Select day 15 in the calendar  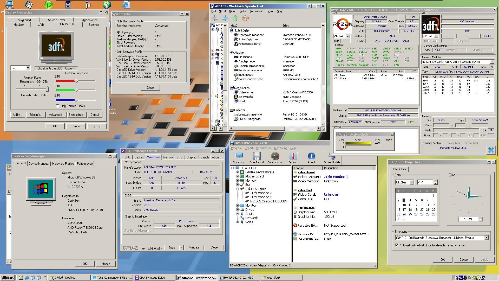pyautogui.click(x=433, y=205)
